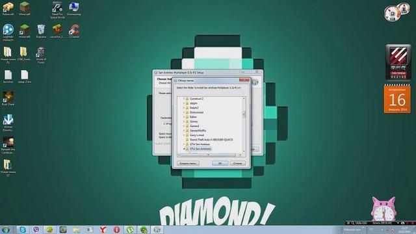Open Opera from the taskbar

click(x=117, y=229)
